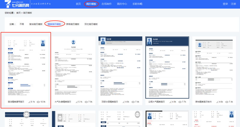Open 在线制作 in the navigation bar
This screenshot has height=127, width=240.
point(106,4)
